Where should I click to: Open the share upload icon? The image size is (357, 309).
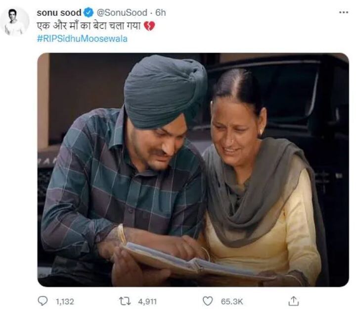pos(294,301)
